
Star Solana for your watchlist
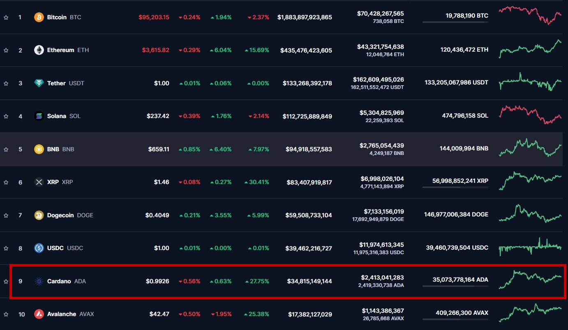pos(6,116)
